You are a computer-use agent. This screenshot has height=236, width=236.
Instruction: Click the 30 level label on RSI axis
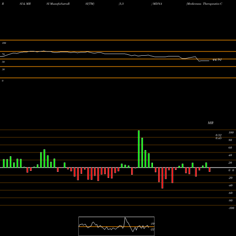(x=3, y=69)
